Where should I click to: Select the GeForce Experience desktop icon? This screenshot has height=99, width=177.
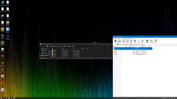2,64
